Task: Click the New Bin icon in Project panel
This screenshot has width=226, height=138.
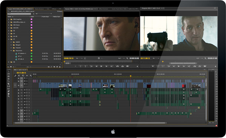Action: tap(54, 67)
